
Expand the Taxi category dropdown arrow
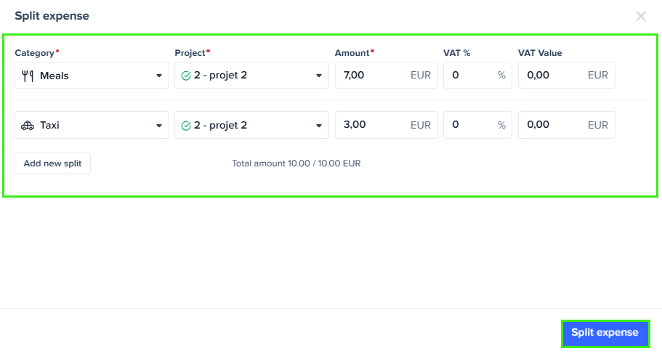[x=158, y=126]
